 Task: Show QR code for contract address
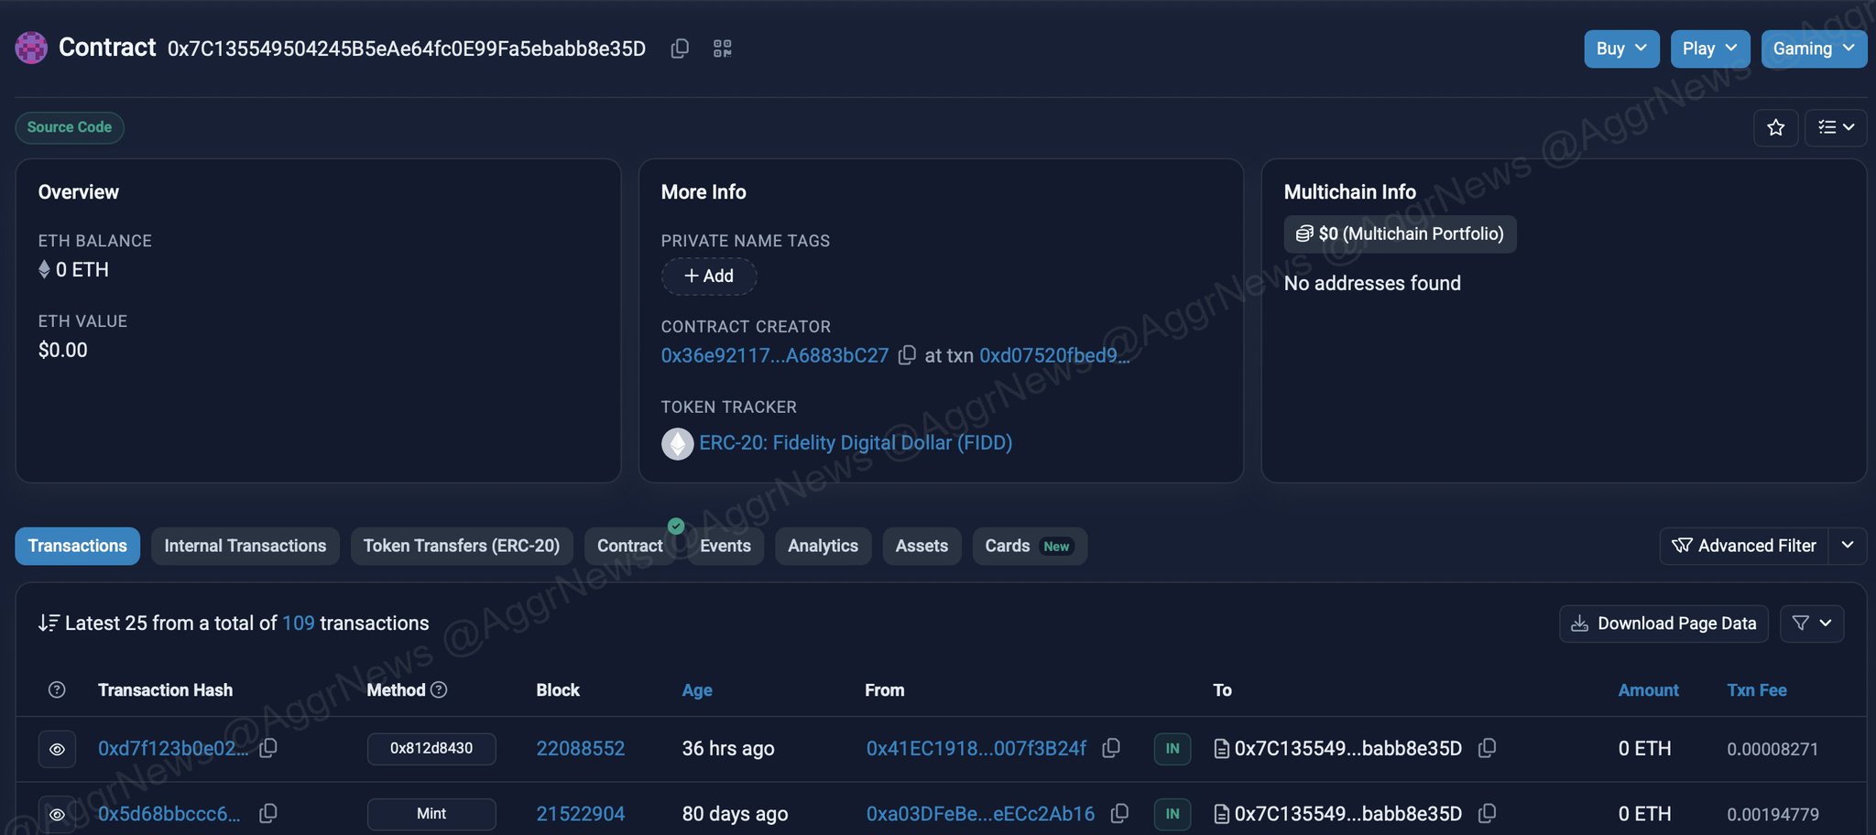pos(723,49)
